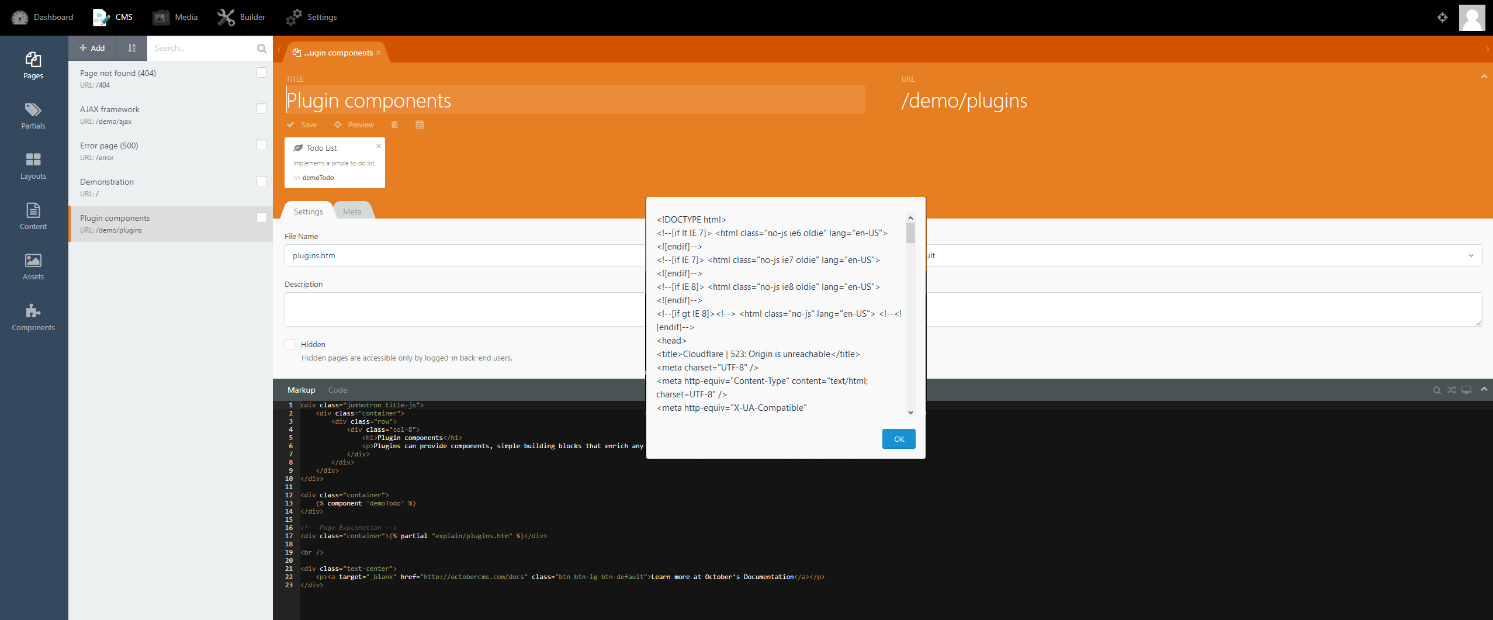The width and height of the screenshot is (1493, 620).
Task: Switch to the Settings tab
Action: pyautogui.click(x=308, y=212)
